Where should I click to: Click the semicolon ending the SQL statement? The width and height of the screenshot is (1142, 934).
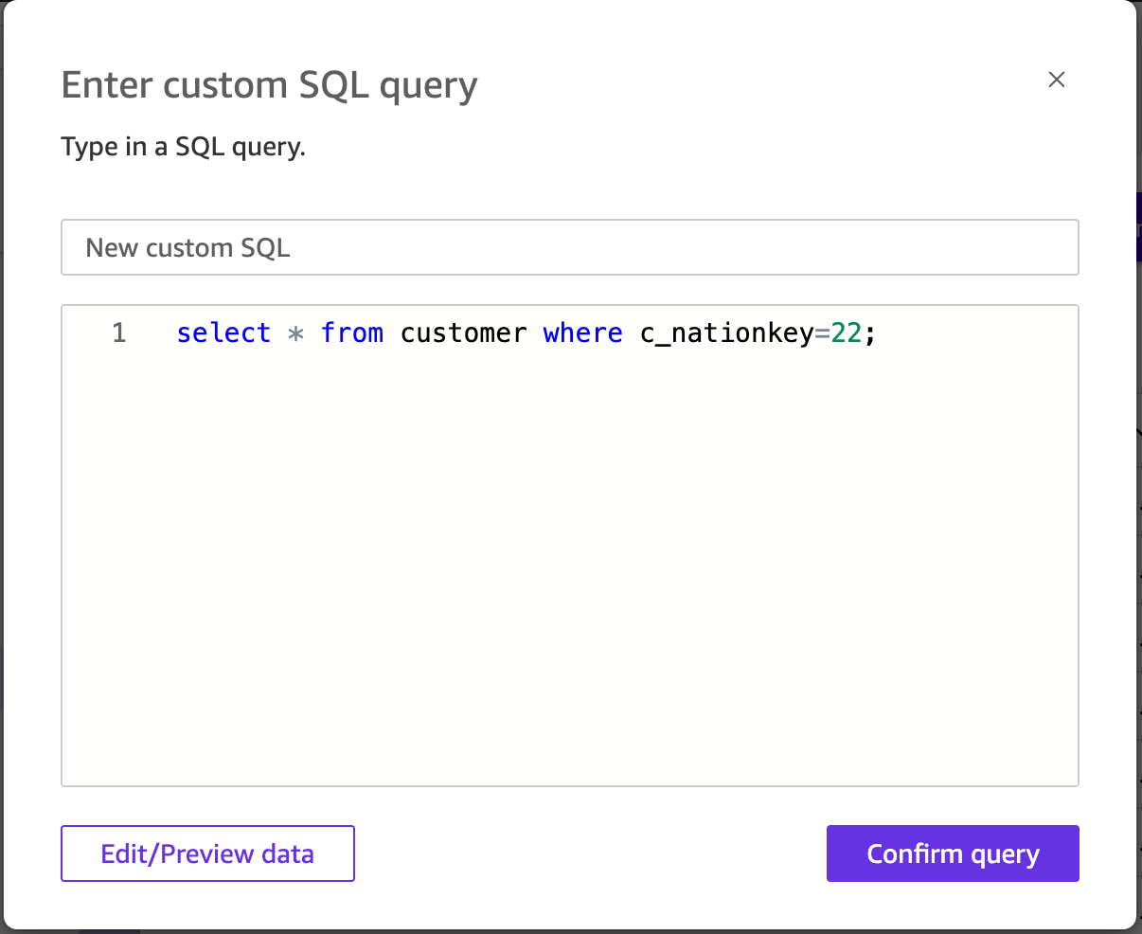[x=870, y=333]
